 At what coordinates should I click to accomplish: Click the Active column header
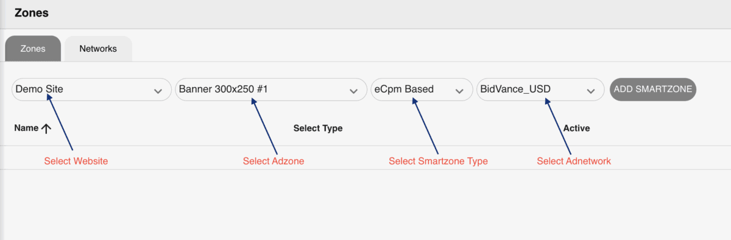coord(576,129)
